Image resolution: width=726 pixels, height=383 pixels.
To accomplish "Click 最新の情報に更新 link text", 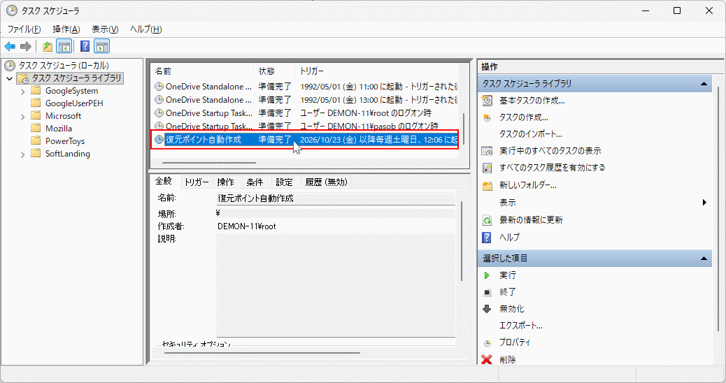I will pos(531,219).
